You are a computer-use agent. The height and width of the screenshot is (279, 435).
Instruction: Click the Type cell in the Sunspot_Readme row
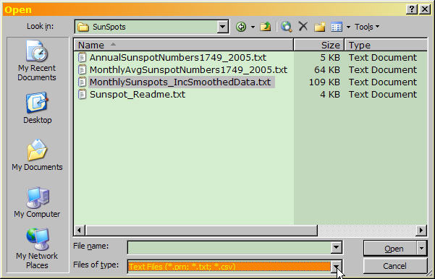point(383,95)
